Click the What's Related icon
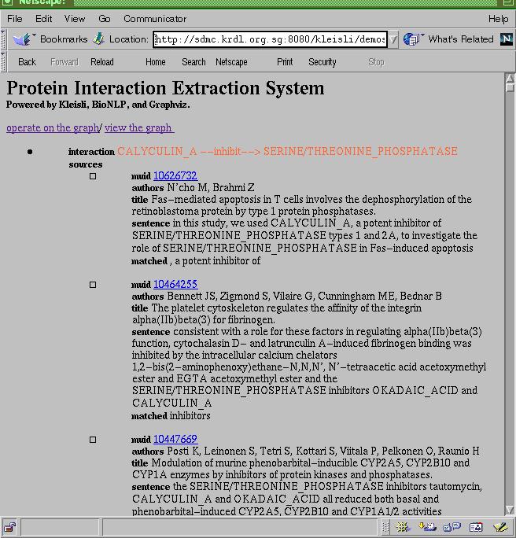The height and width of the screenshot is (538, 516). tap(412, 39)
